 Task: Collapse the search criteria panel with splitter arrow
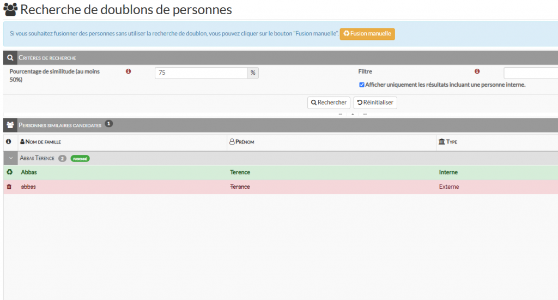(x=352, y=115)
